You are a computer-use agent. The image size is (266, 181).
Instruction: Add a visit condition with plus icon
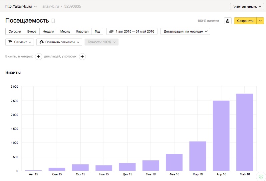point(39,56)
